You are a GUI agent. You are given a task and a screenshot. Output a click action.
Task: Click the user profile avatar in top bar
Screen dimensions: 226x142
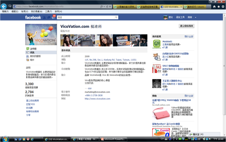pyautogui.click(x=166, y=17)
